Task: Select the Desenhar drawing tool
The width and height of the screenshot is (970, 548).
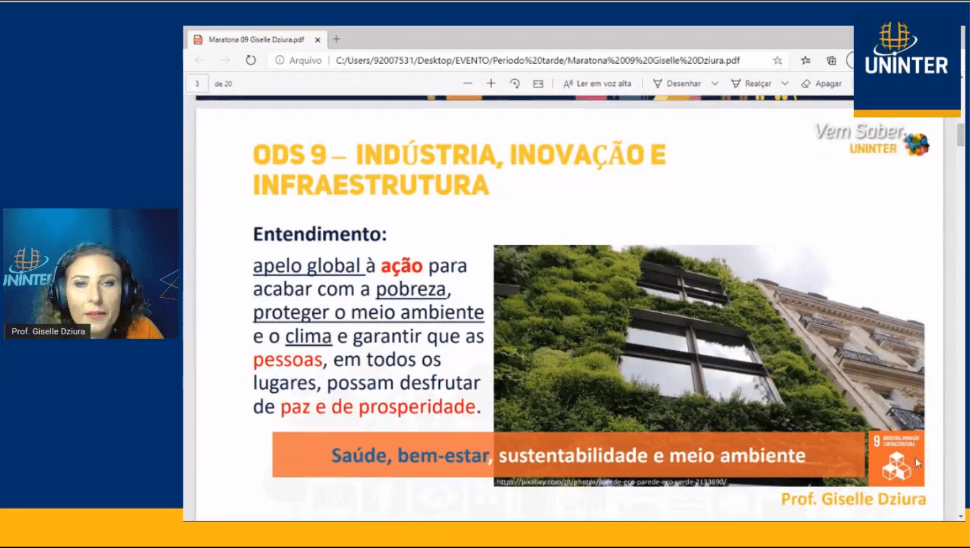Action: click(x=677, y=84)
